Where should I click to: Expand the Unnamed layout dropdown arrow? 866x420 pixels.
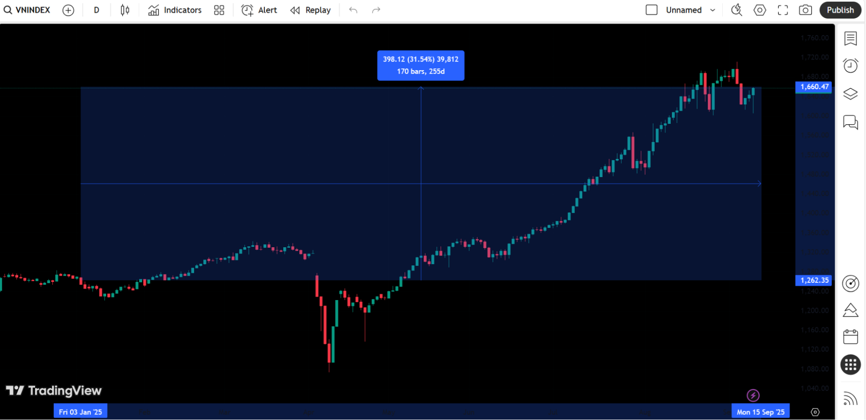tap(713, 10)
